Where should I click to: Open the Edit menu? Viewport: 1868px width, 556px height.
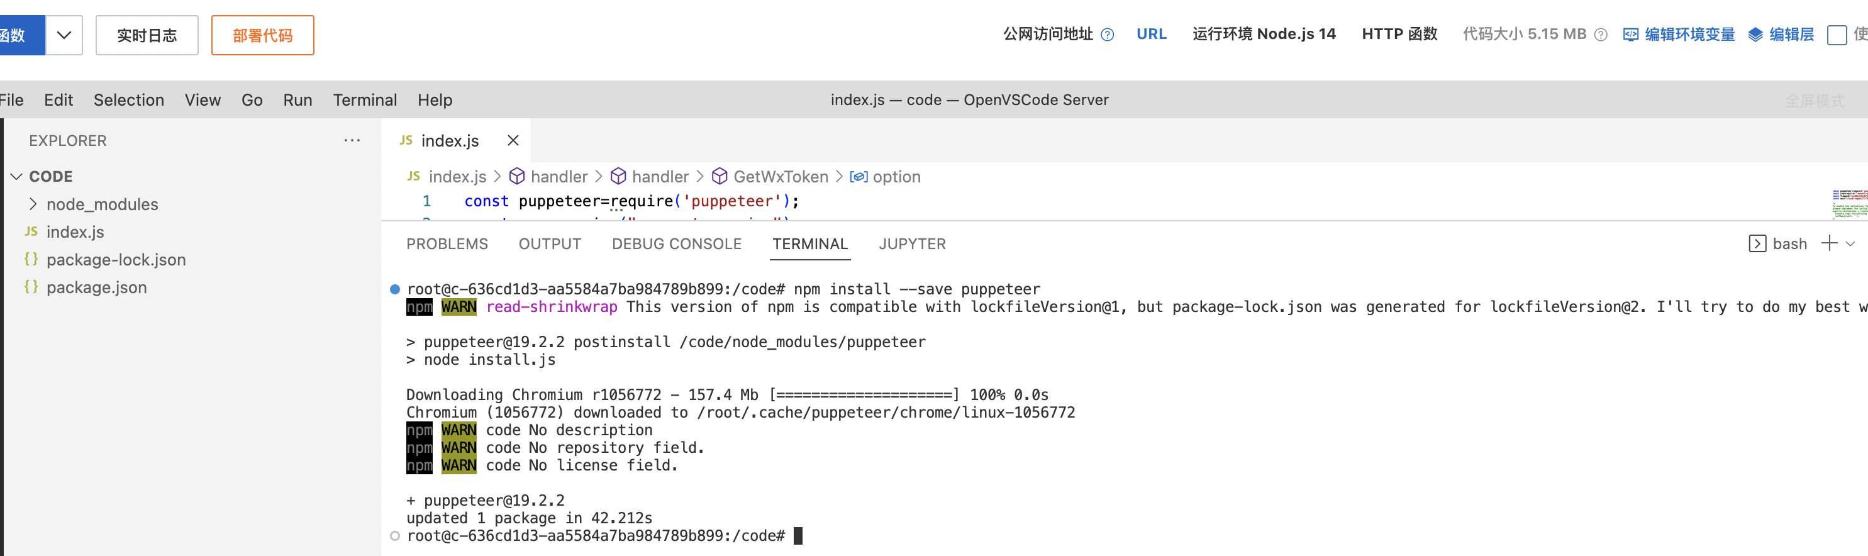58,100
